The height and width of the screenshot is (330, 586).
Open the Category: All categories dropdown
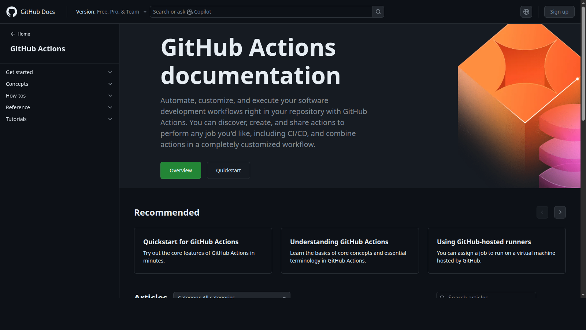(x=232, y=296)
